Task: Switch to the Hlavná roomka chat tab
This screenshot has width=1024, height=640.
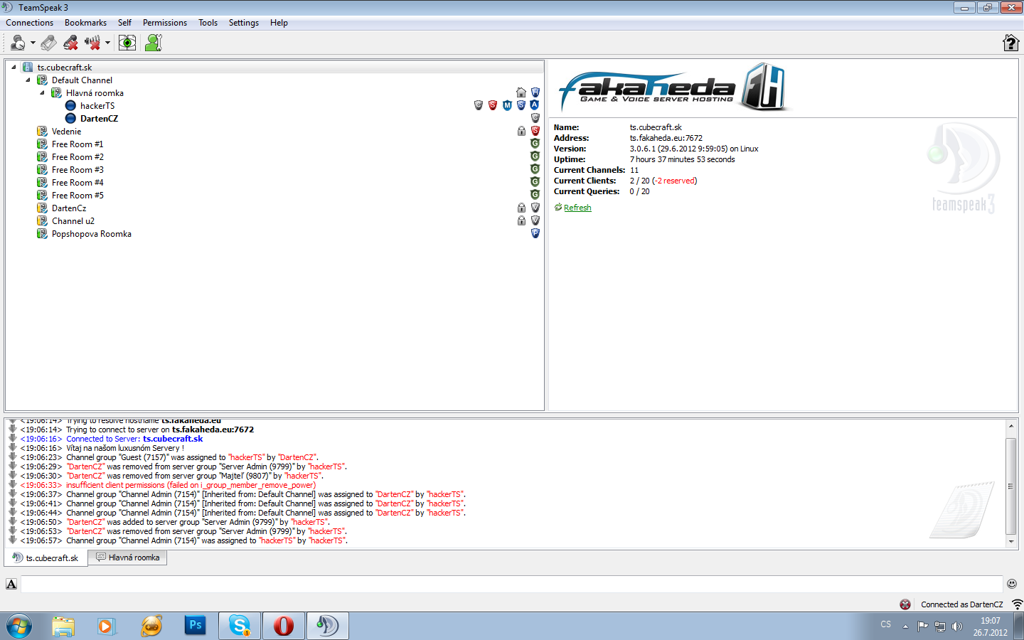Action: (128, 558)
